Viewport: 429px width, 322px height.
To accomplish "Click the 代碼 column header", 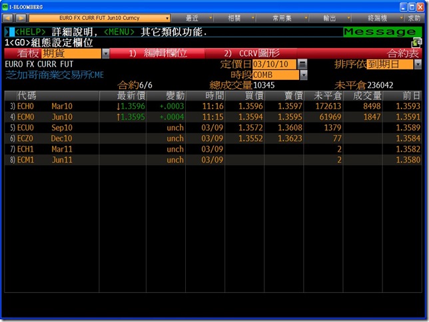I will [x=27, y=96].
